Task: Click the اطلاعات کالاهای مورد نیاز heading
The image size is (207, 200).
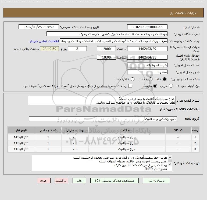Action: 180,109
